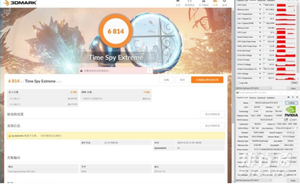Open the results section (结果)

[x=215, y=3]
